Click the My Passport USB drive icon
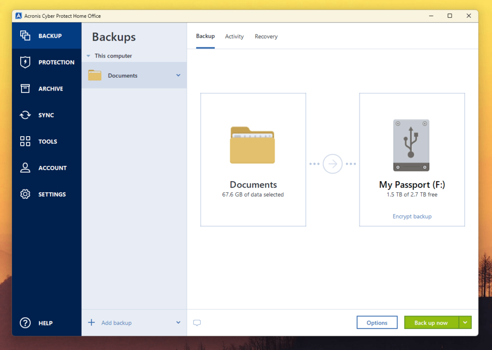Viewport: 492px width, 350px height. click(x=411, y=145)
